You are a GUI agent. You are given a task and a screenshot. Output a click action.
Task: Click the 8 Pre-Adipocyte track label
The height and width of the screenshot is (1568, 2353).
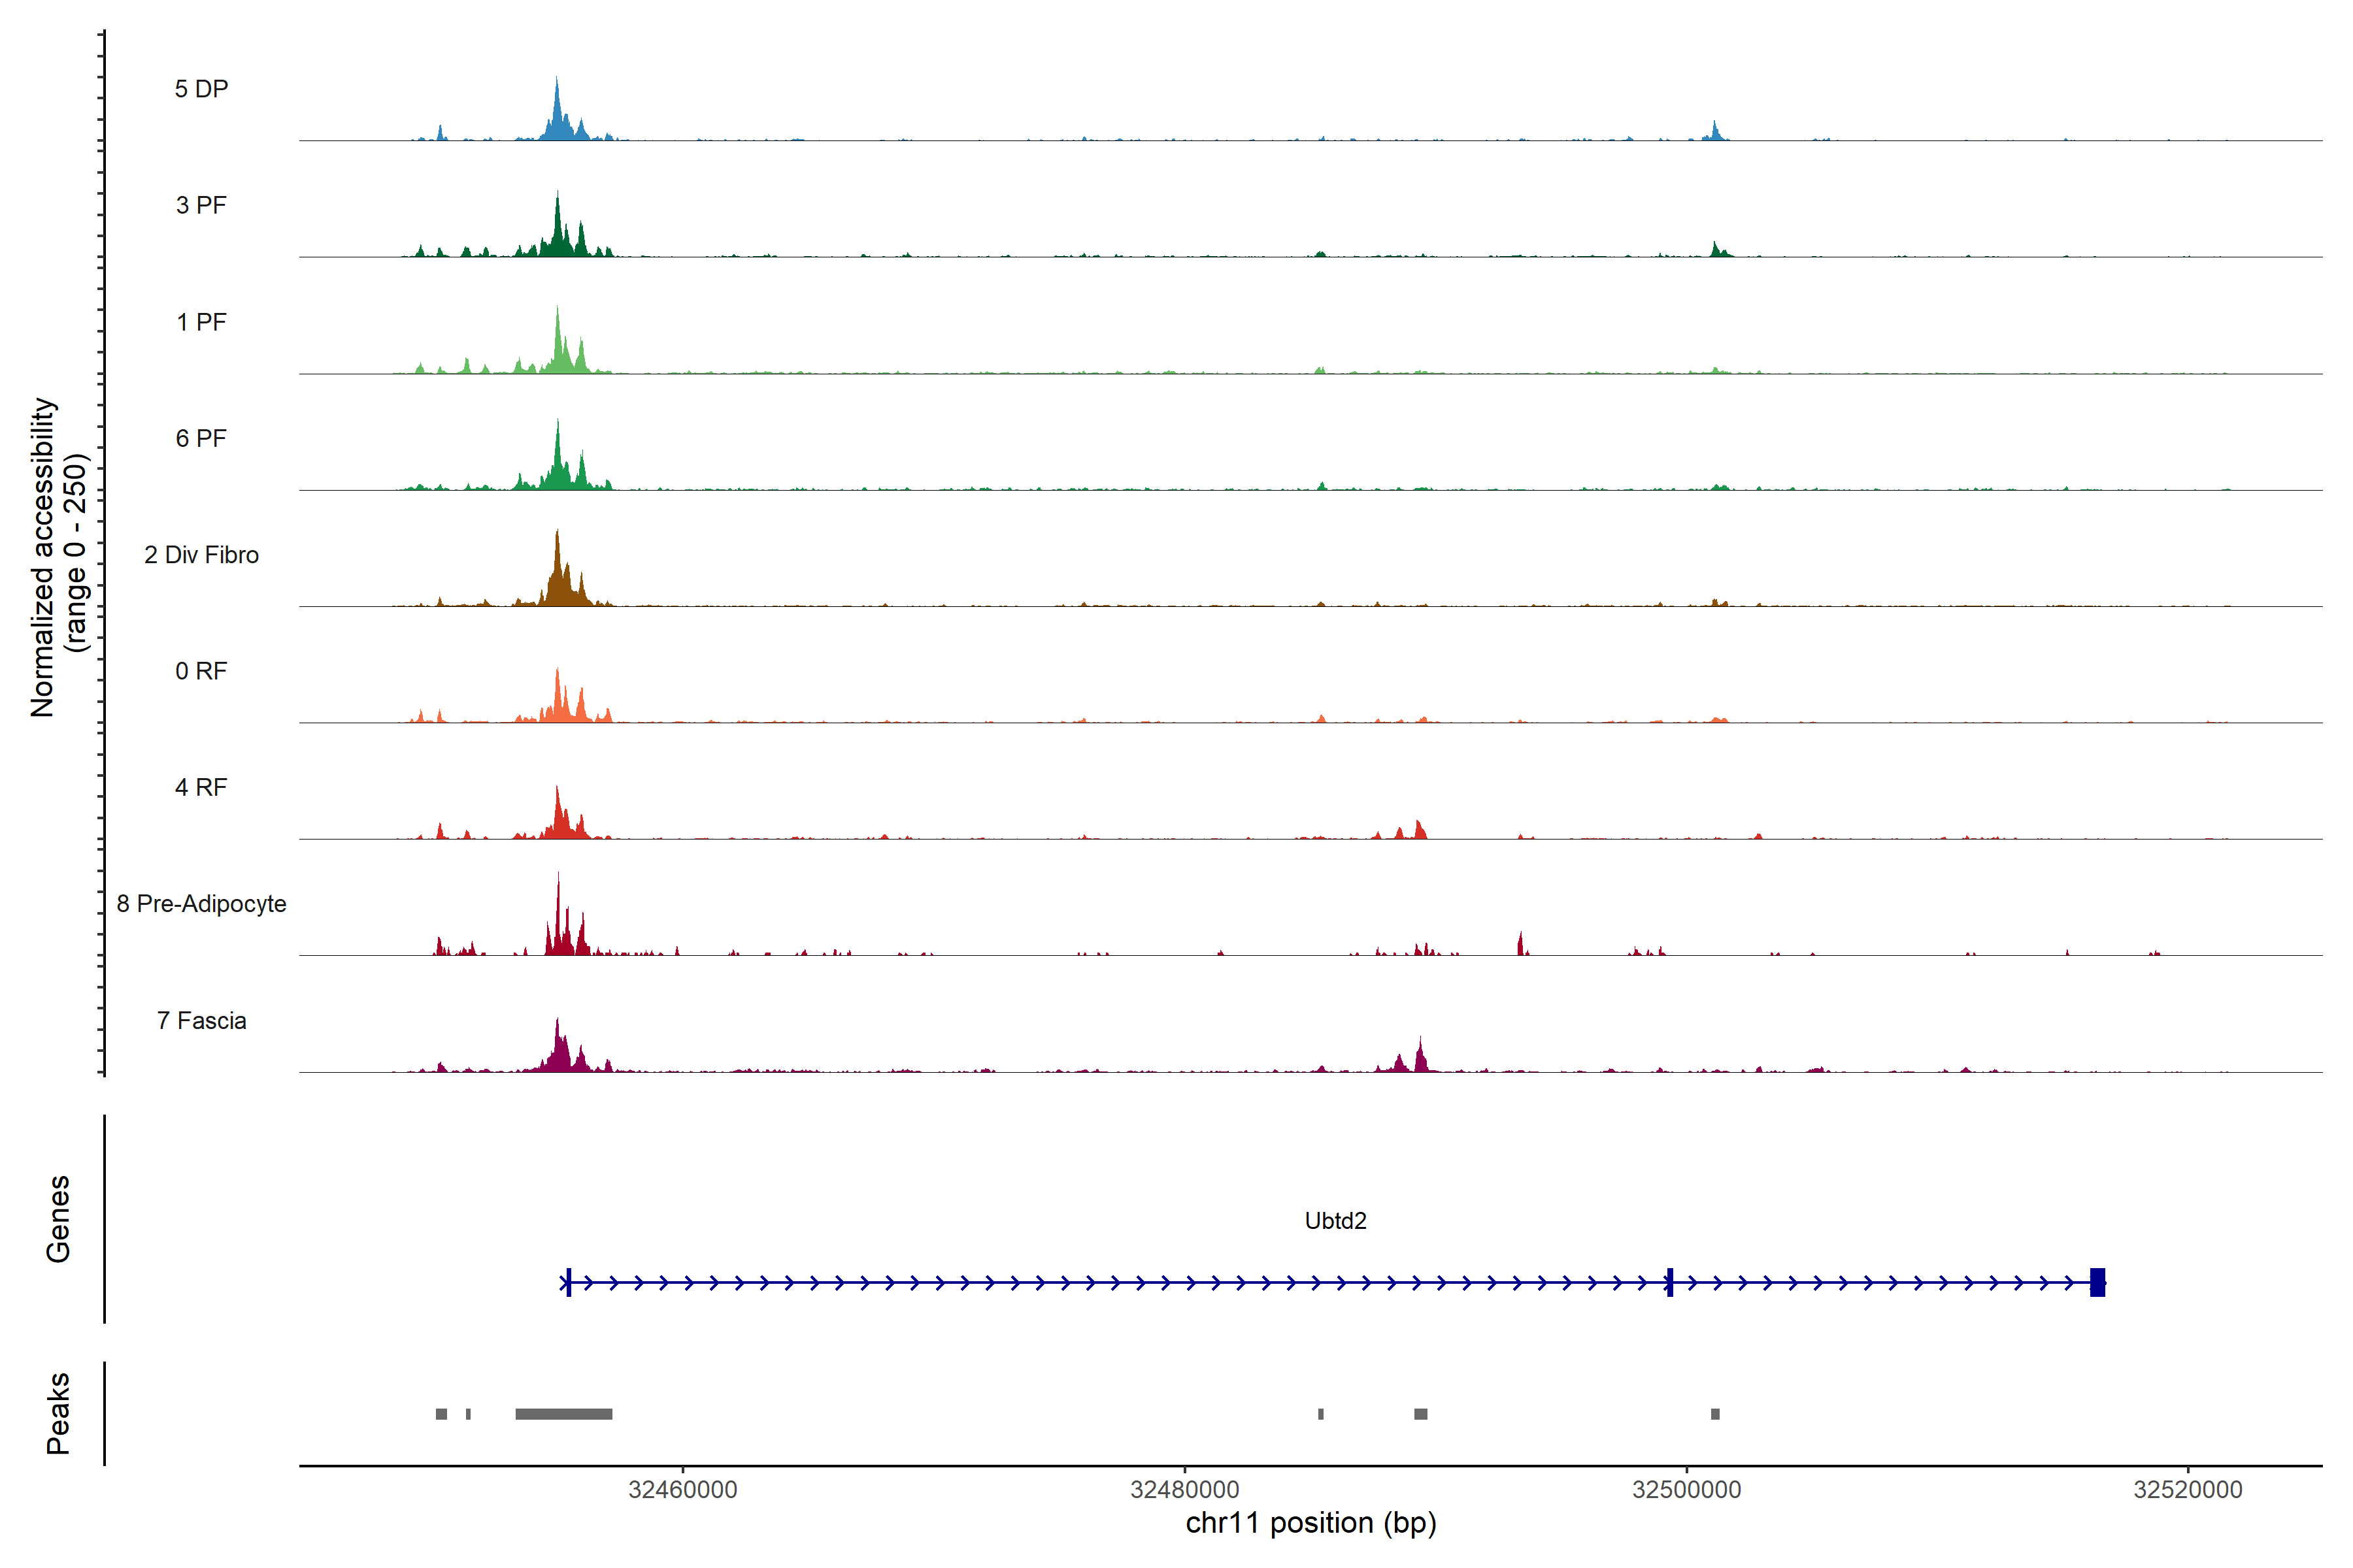point(201,904)
